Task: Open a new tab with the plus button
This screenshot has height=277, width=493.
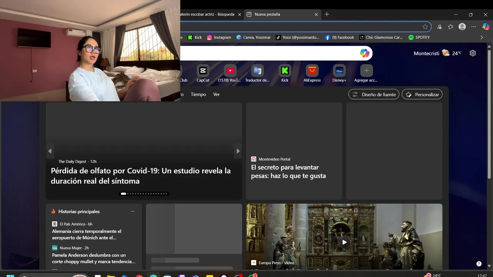Action: click(327, 14)
